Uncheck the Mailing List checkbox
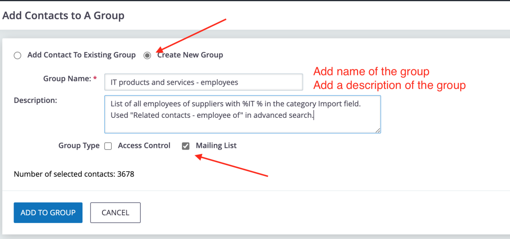This screenshot has height=239, width=510. click(186, 146)
